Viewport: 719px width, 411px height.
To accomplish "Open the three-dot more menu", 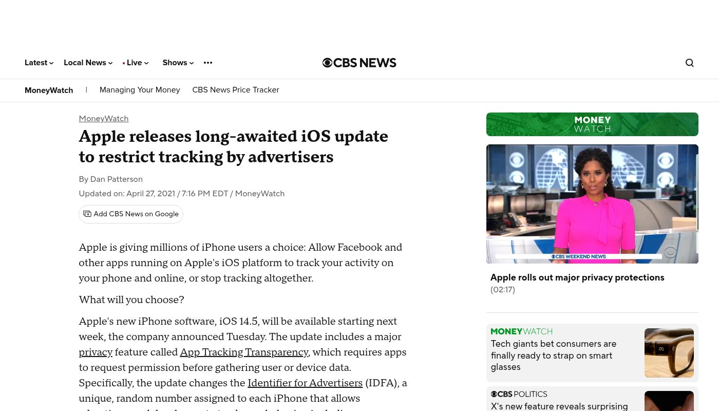I will pyautogui.click(x=208, y=63).
